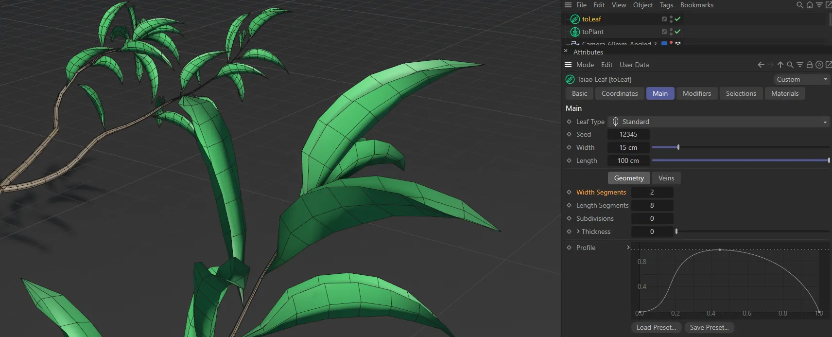This screenshot has width=832, height=337.
Task: Select the Geometry sub-tab
Action: [x=629, y=178]
